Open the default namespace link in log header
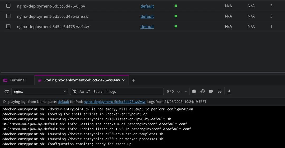The width and height of the screenshot is (285, 148). pos(63,101)
